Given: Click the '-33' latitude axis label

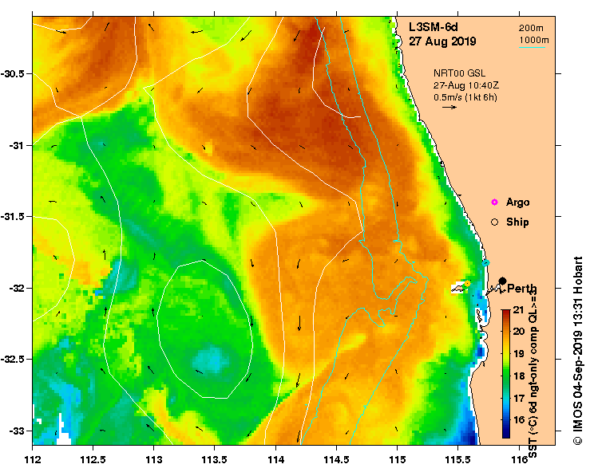Looking at the screenshot, I should pyautogui.click(x=16, y=431).
